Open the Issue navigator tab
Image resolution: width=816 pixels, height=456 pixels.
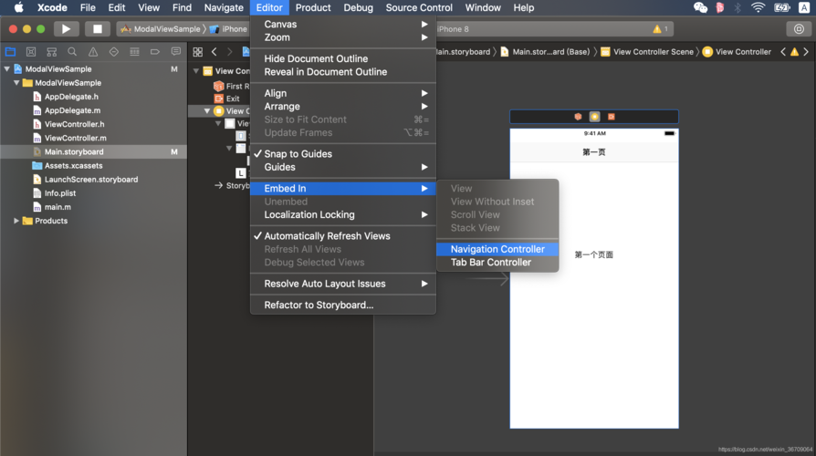tap(93, 51)
